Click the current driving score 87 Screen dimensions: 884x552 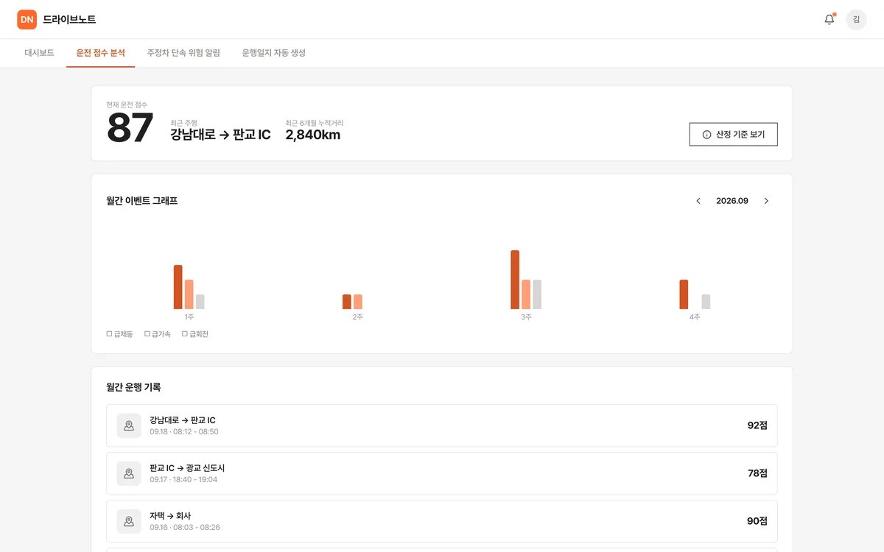(130, 128)
